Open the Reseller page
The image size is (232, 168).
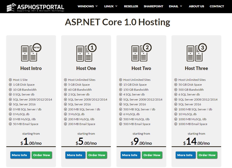131,6
